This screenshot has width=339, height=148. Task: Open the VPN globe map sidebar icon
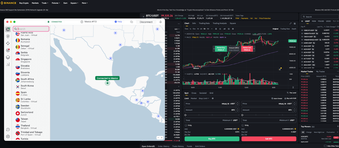(x=8, y=29)
